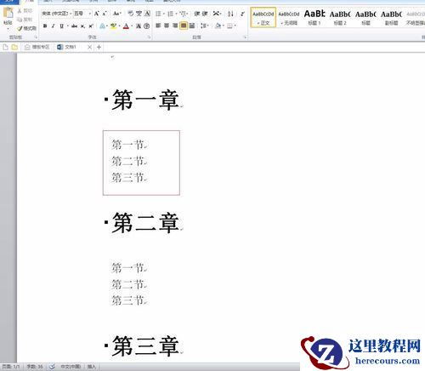Pick text highlight color
This screenshot has width=425, height=371.
coord(114,26)
